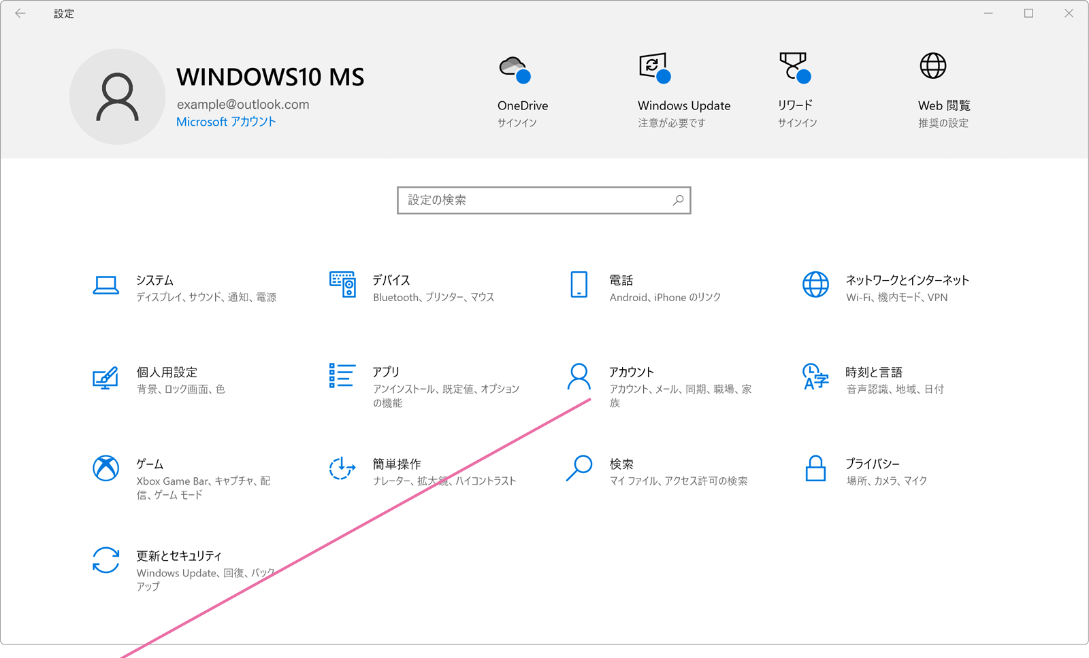1089x658 pixels.
Task: Select the アプリ category title
Action: (x=386, y=372)
